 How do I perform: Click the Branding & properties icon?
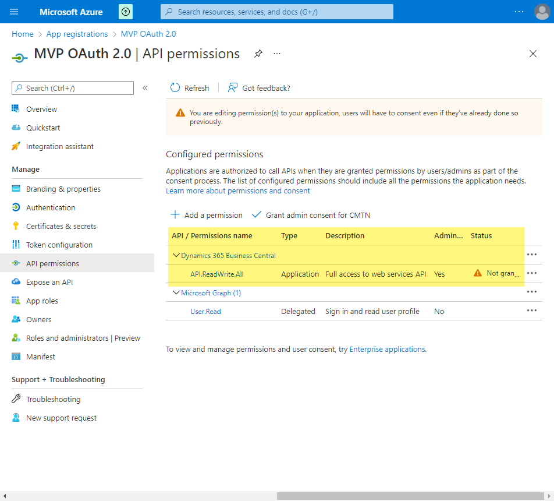[x=16, y=189]
